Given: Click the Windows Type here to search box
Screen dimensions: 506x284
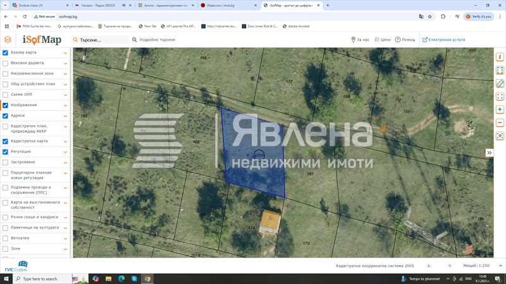Looking at the screenshot, I should click(x=42, y=279).
